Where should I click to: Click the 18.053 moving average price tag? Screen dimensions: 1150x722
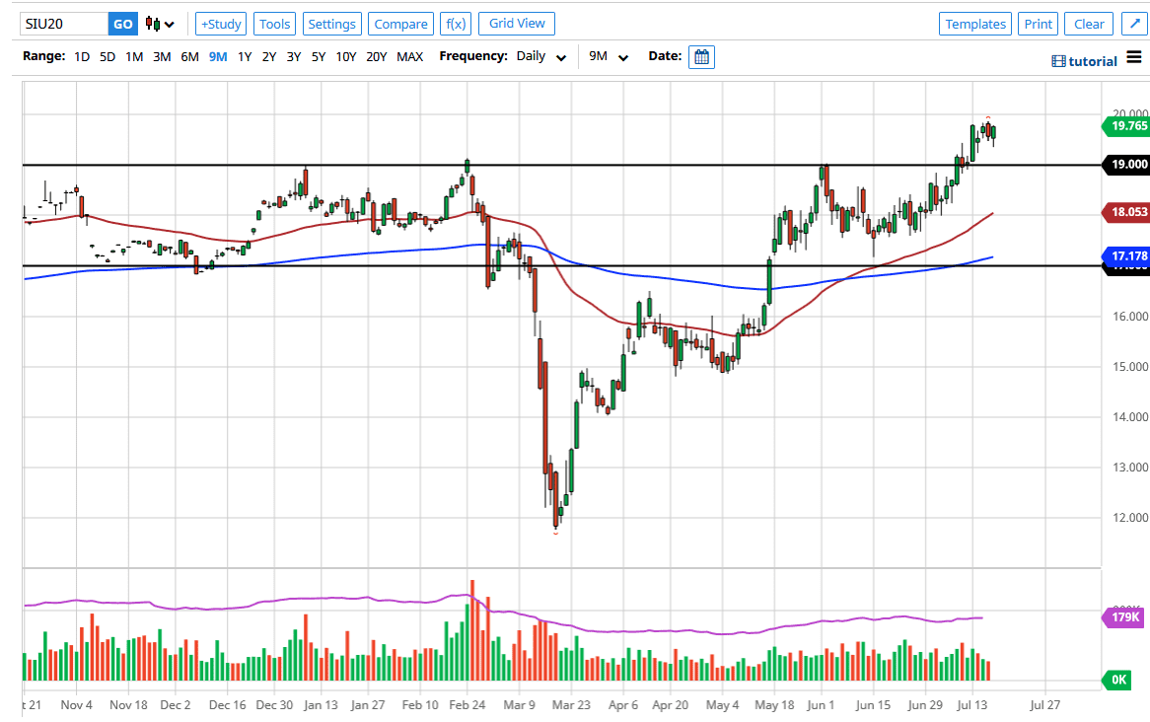[x=1124, y=211]
